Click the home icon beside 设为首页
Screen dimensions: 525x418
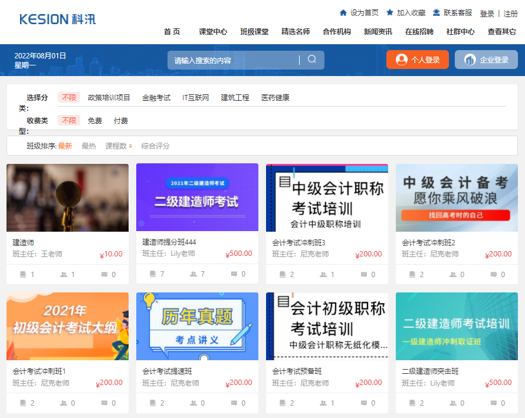click(x=344, y=11)
